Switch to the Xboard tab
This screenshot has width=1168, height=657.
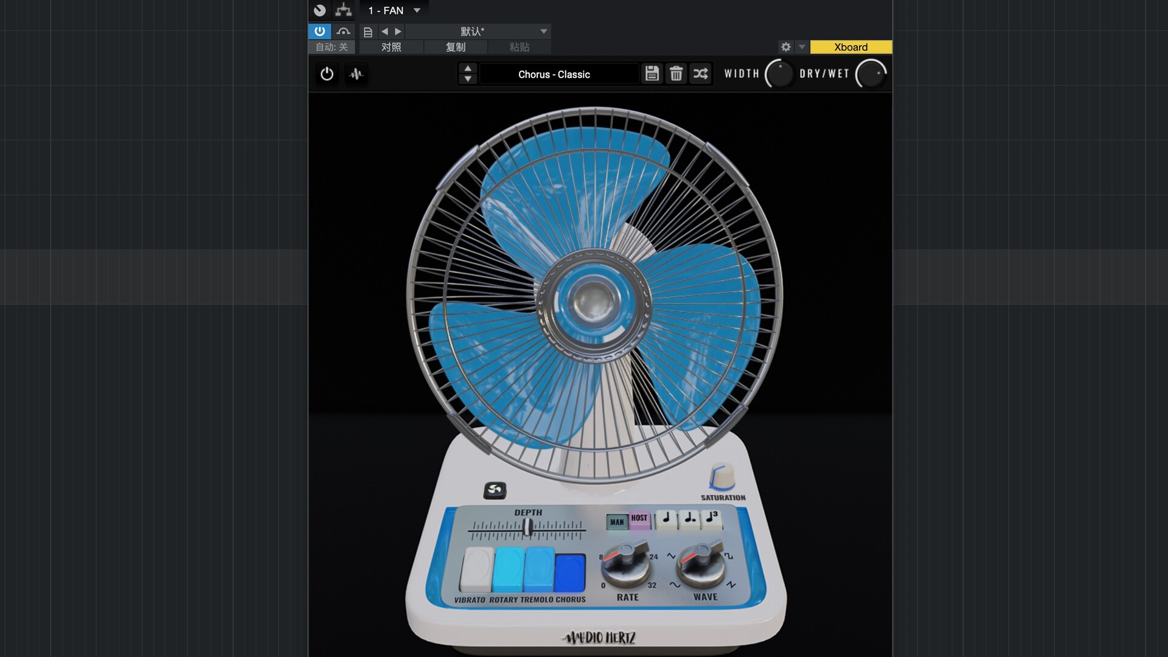pos(850,47)
